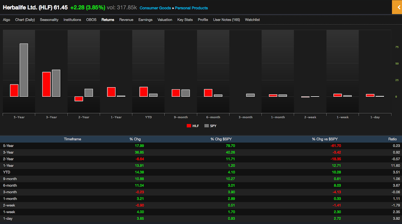Image resolution: width=402 pixels, height=224 pixels.
Task: Click the 3-Year row label in table
Action: tap(8, 152)
